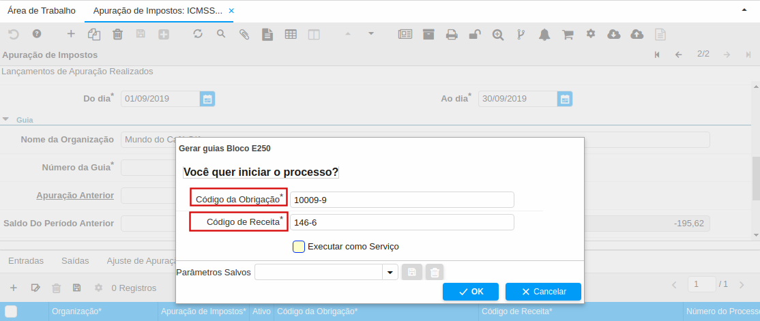Click the New record plus icon

point(71,34)
